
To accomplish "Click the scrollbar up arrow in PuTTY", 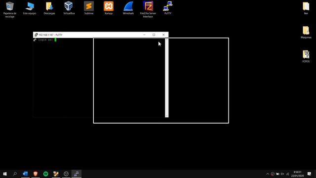I will tap(167, 40).
